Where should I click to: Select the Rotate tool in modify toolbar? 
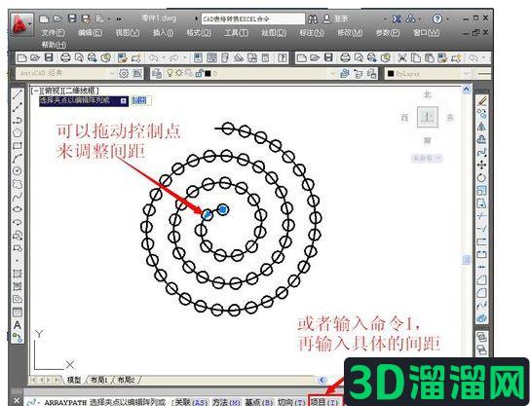(x=481, y=177)
